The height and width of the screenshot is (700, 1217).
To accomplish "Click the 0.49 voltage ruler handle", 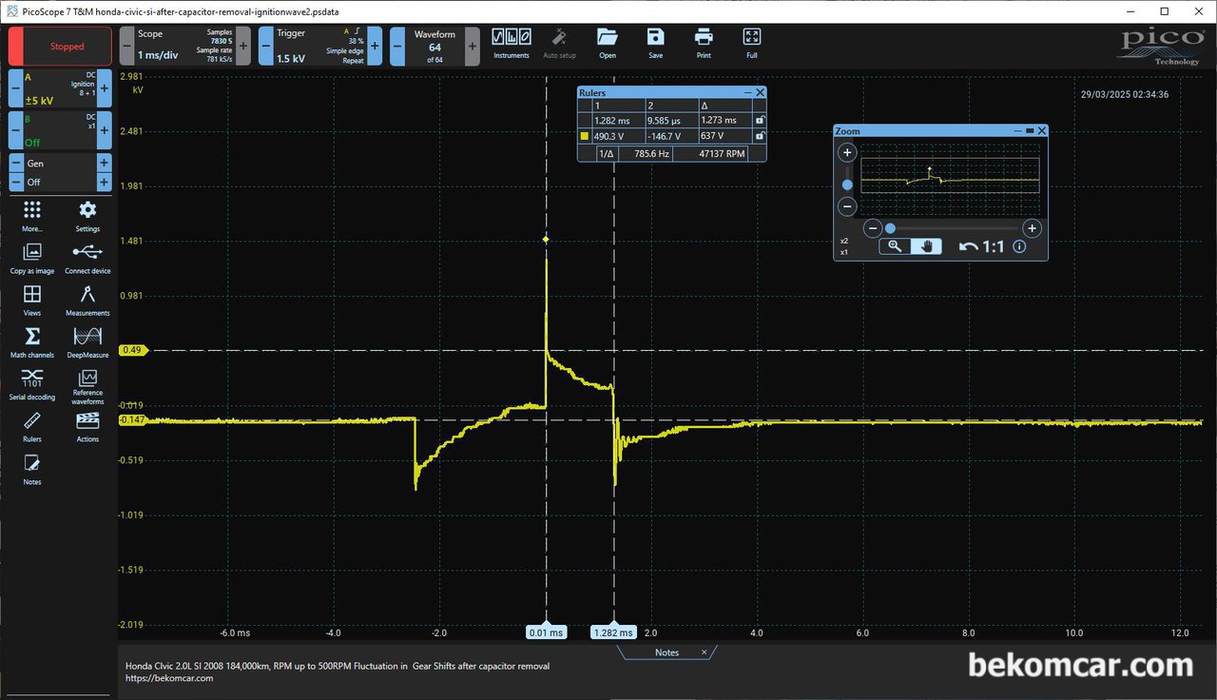I will tap(131, 350).
